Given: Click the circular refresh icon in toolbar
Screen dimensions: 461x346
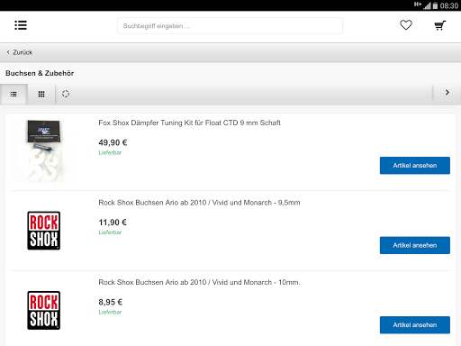Looking at the screenshot, I should pyautogui.click(x=66, y=94).
